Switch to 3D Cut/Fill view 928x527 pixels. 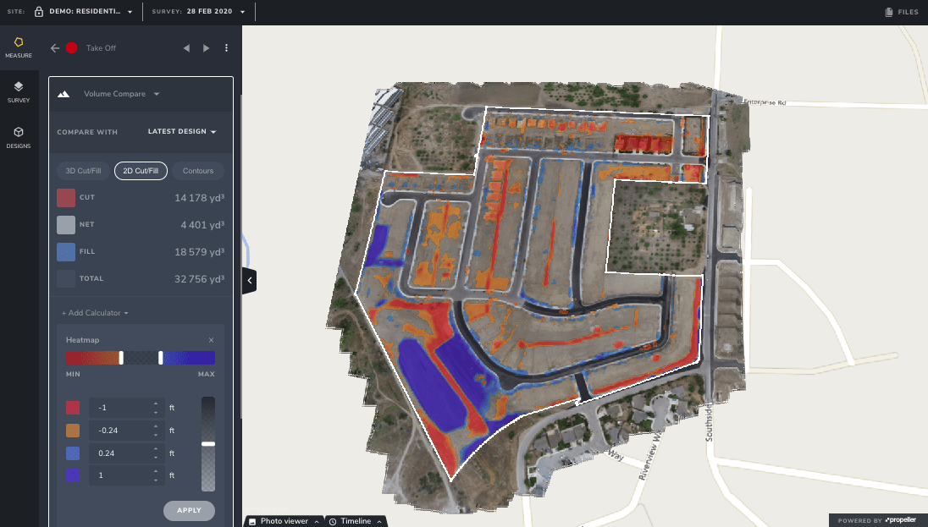click(82, 171)
